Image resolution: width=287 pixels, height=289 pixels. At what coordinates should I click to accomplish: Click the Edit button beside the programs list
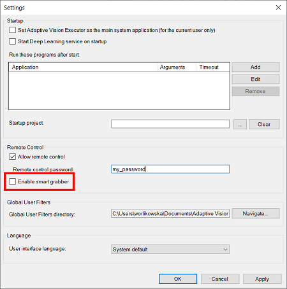tap(256, 79)
